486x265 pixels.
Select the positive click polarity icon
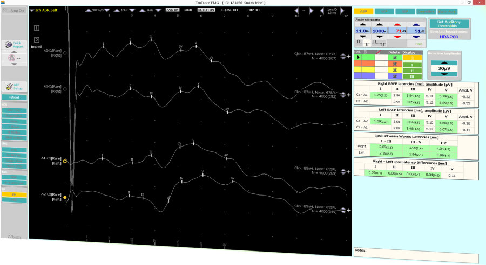tap(359, 42)
